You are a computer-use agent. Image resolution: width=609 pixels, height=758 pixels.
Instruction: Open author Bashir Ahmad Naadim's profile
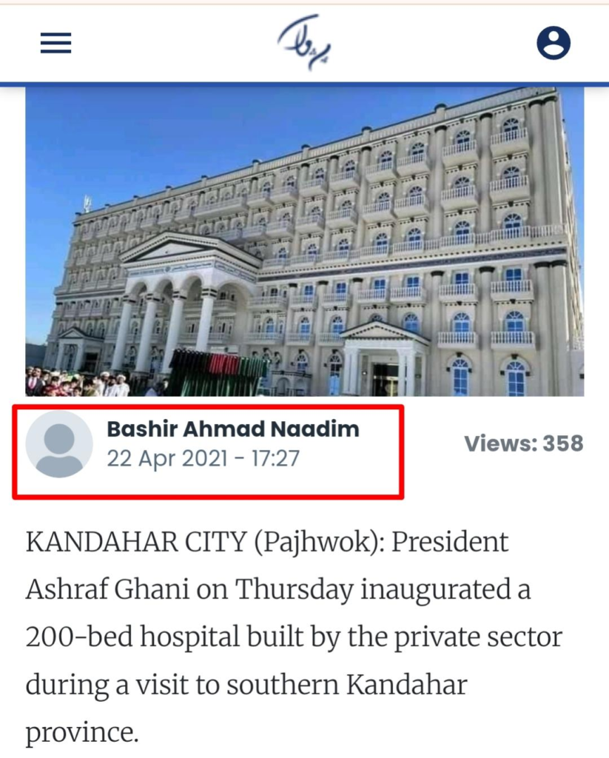click(233, 429)
